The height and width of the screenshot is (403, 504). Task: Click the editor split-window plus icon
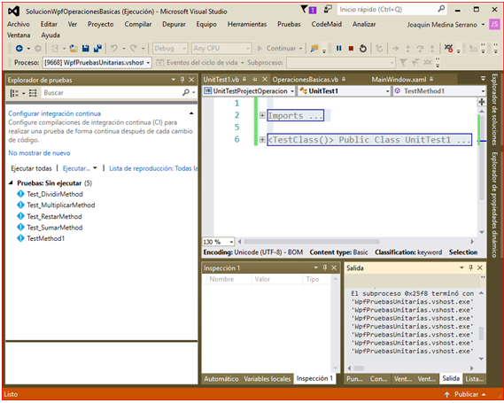(482, 102)
